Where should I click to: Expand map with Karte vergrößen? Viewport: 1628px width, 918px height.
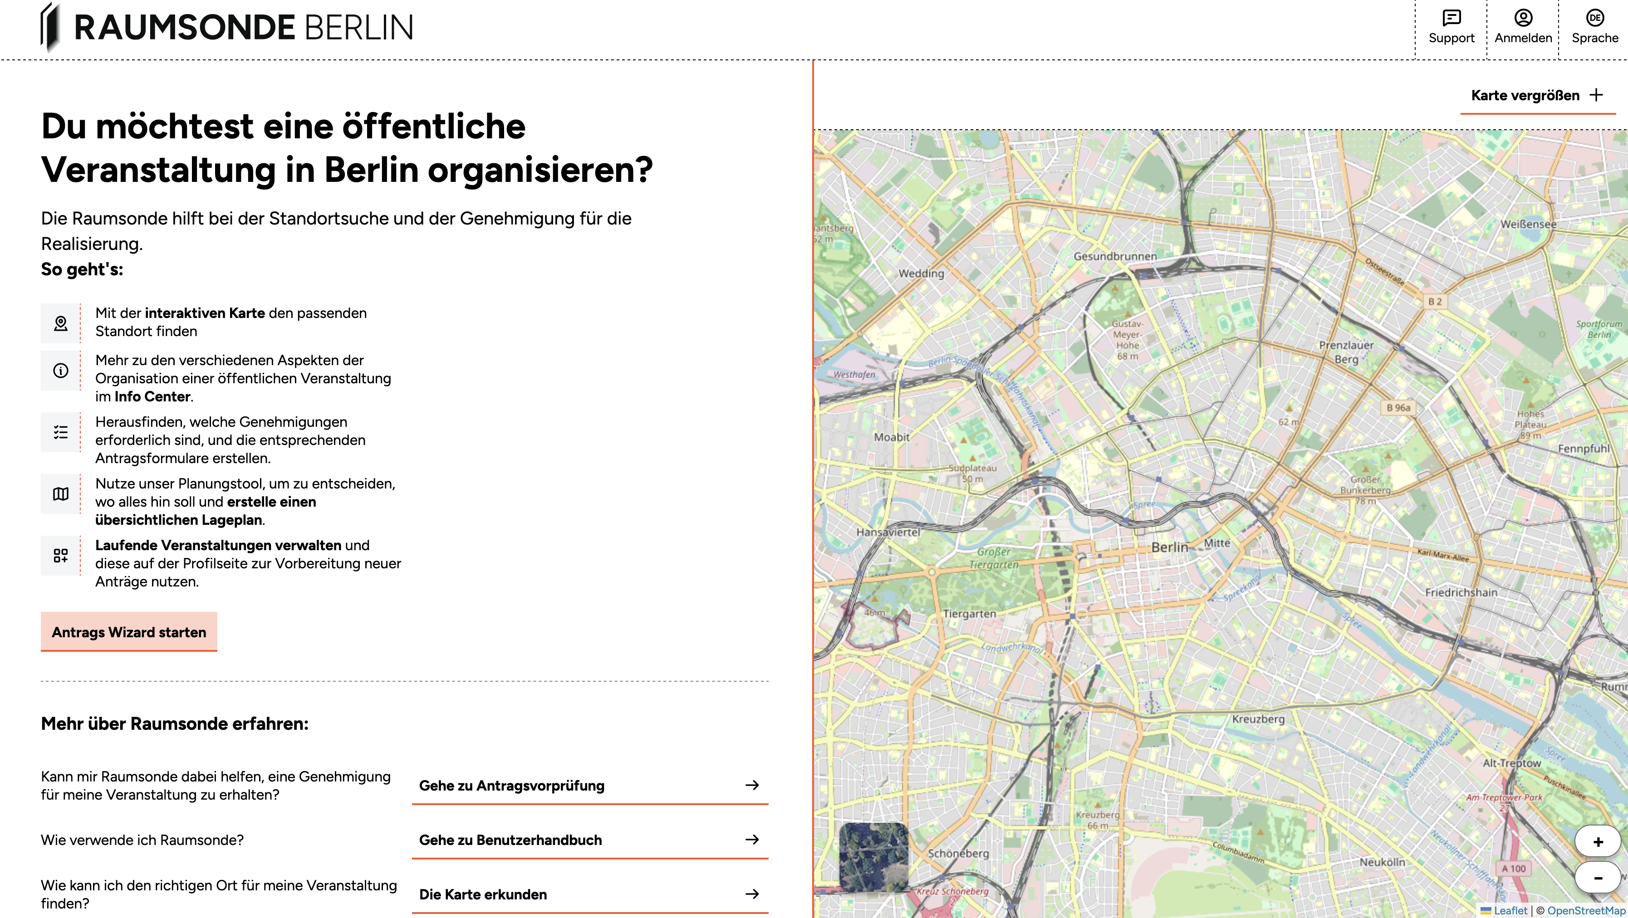click(x=1525, y=95)
